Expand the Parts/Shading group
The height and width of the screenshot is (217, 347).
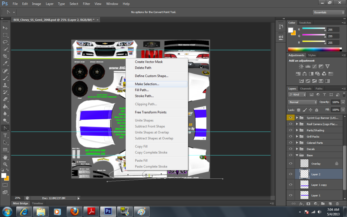pos(297,130)
